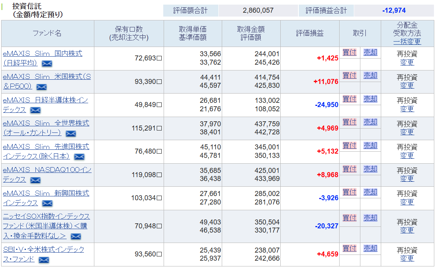Click mail icon beside eMAXIS Slim 新興国株式インデックス
The width and height of the screenshot is (437, 268).
click(47, 204)
